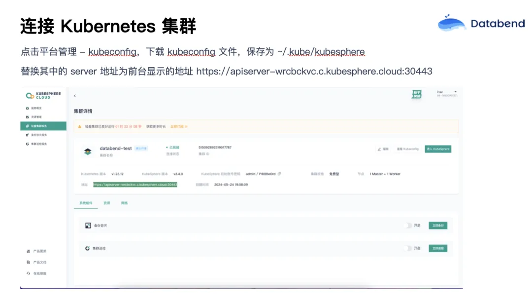Click the ~/.kube/kubesphere path in slide text

321,52
